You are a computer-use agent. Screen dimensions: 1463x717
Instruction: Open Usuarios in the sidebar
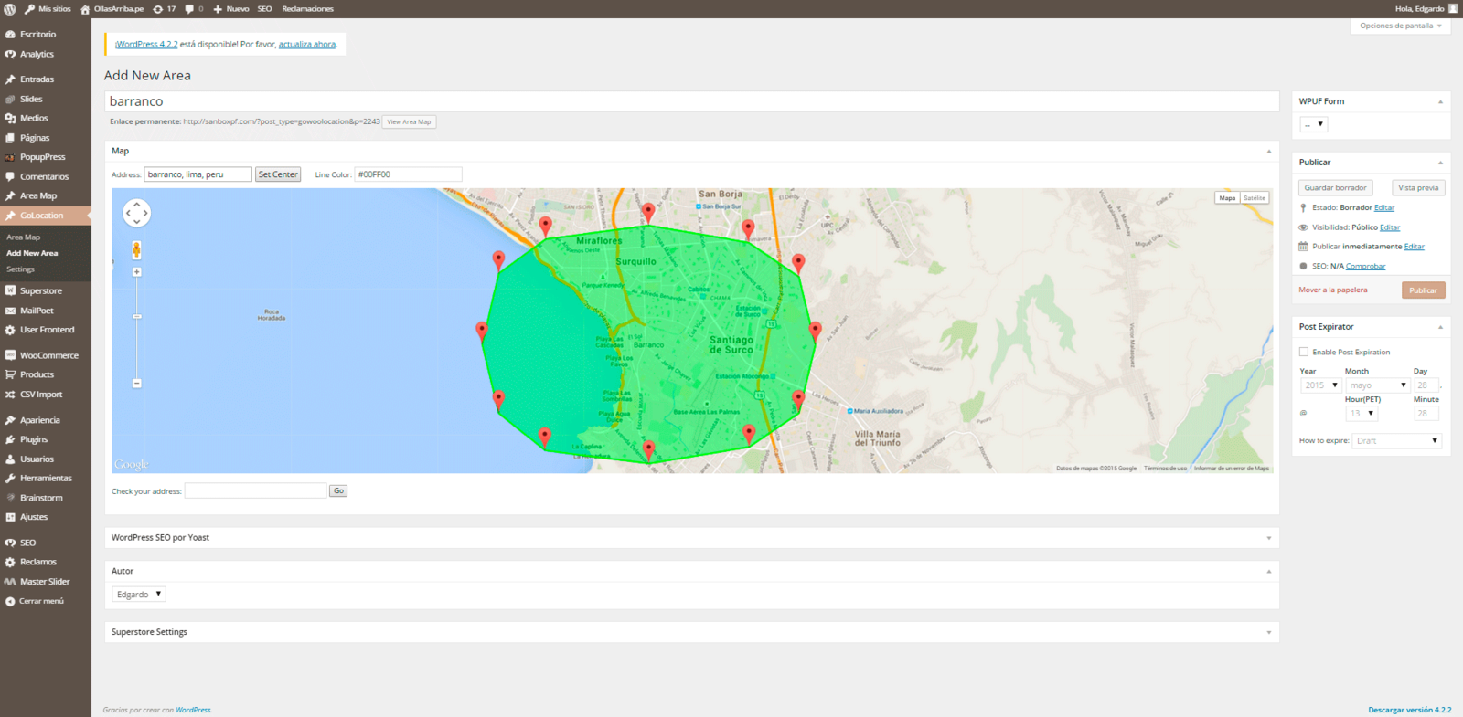pyautogui.click(x=37, y=459)
